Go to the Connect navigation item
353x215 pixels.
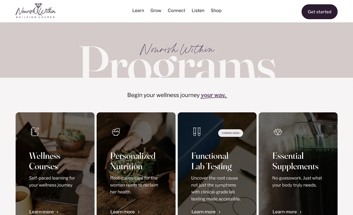[x=176, y=10]
